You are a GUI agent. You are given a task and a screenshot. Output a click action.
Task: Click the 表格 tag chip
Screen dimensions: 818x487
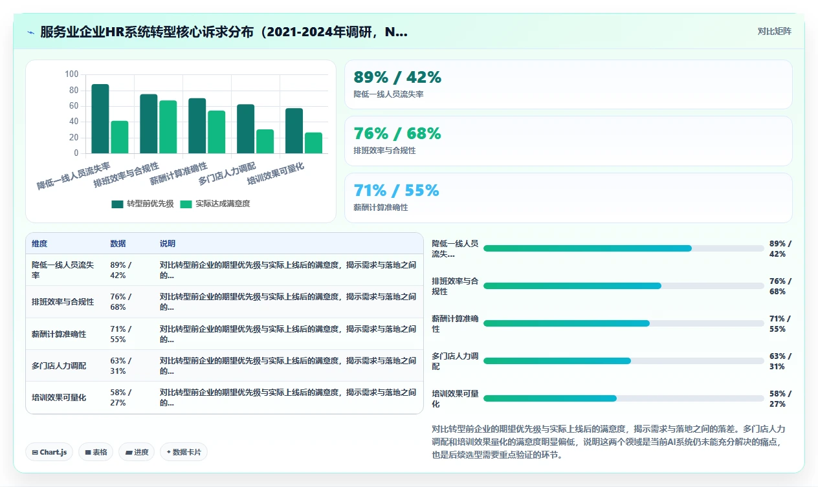coord(96,452)
